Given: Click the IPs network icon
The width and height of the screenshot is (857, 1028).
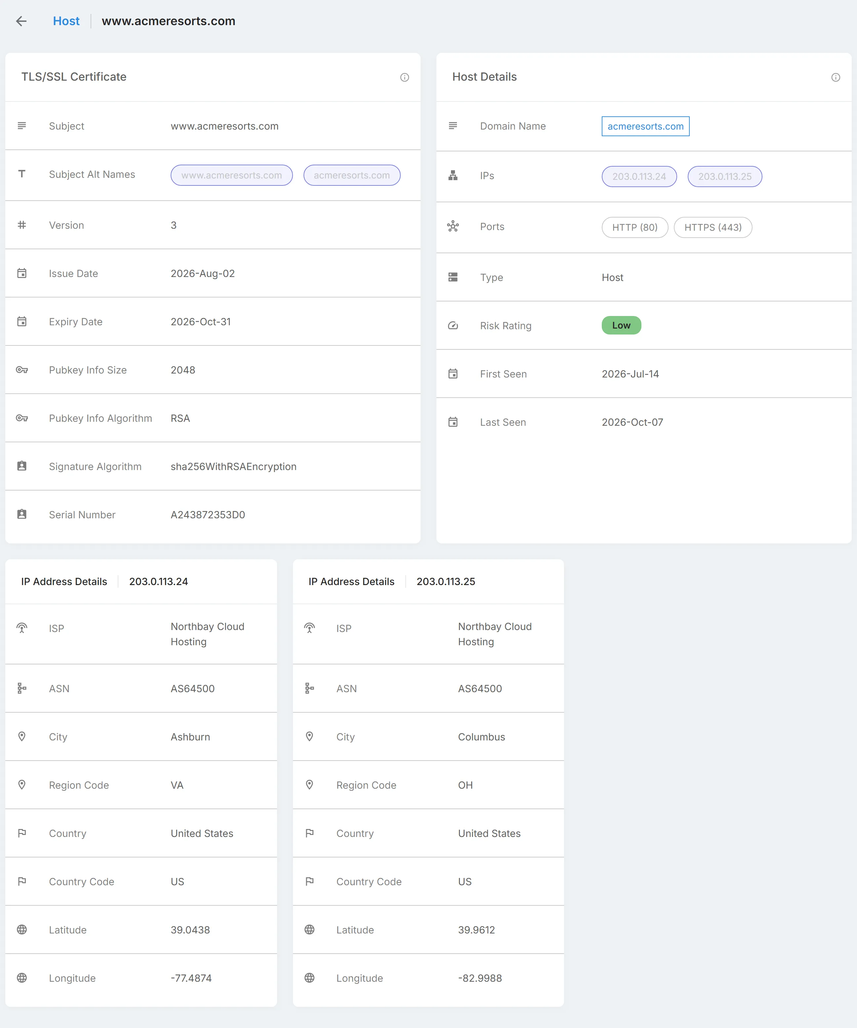Looking at the screenshot, I should point(453,175).
